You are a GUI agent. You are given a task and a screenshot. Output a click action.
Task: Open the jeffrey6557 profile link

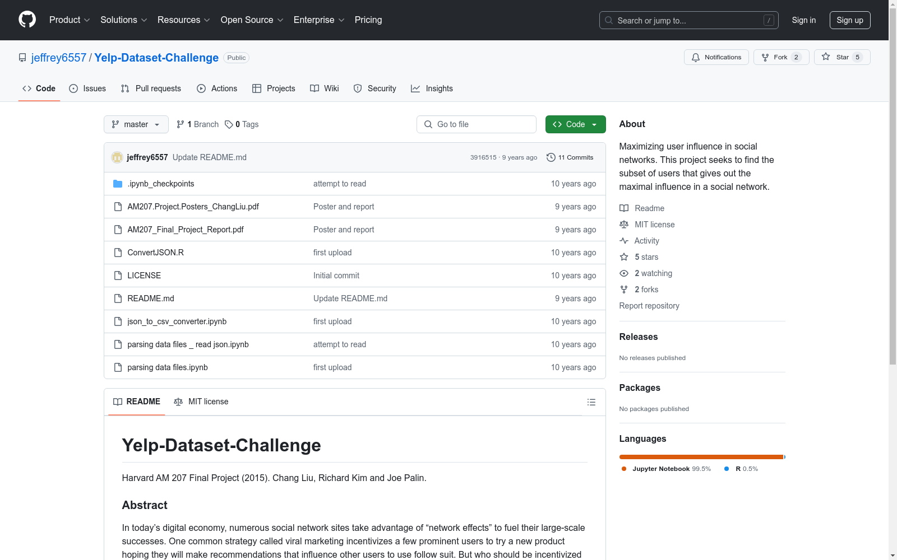click(59, 58)
